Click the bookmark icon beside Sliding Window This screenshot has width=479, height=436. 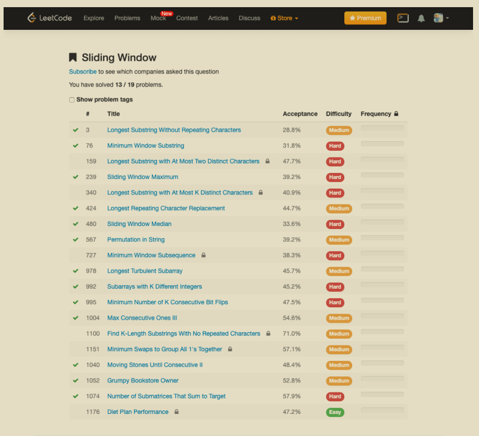[73, 57]
